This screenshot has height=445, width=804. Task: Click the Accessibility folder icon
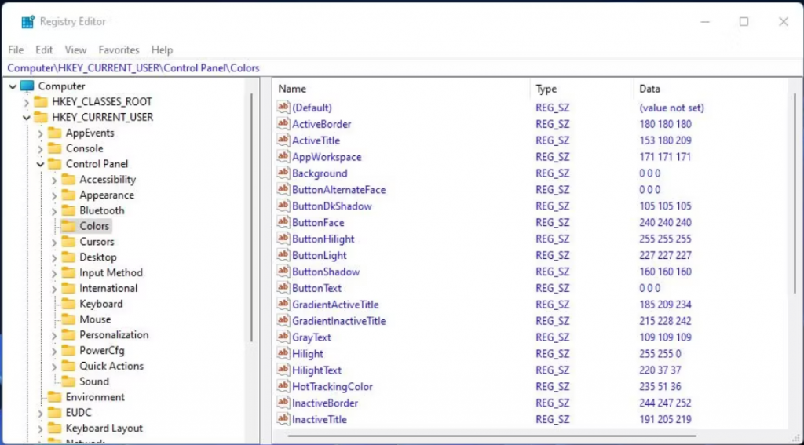pyautogui.click(x=68, y=180)
